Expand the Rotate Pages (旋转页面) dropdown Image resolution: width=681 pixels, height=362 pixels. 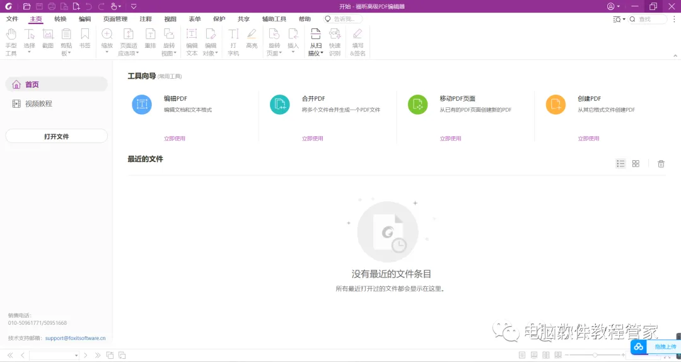coord(281,54)
